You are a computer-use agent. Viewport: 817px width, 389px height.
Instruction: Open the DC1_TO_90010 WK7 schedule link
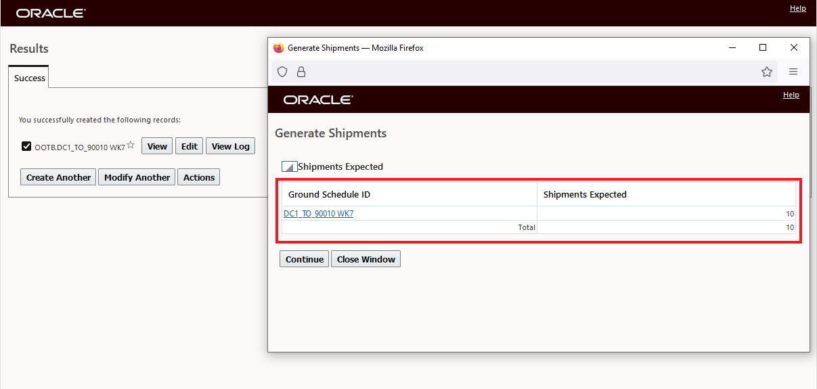[318, 214]
